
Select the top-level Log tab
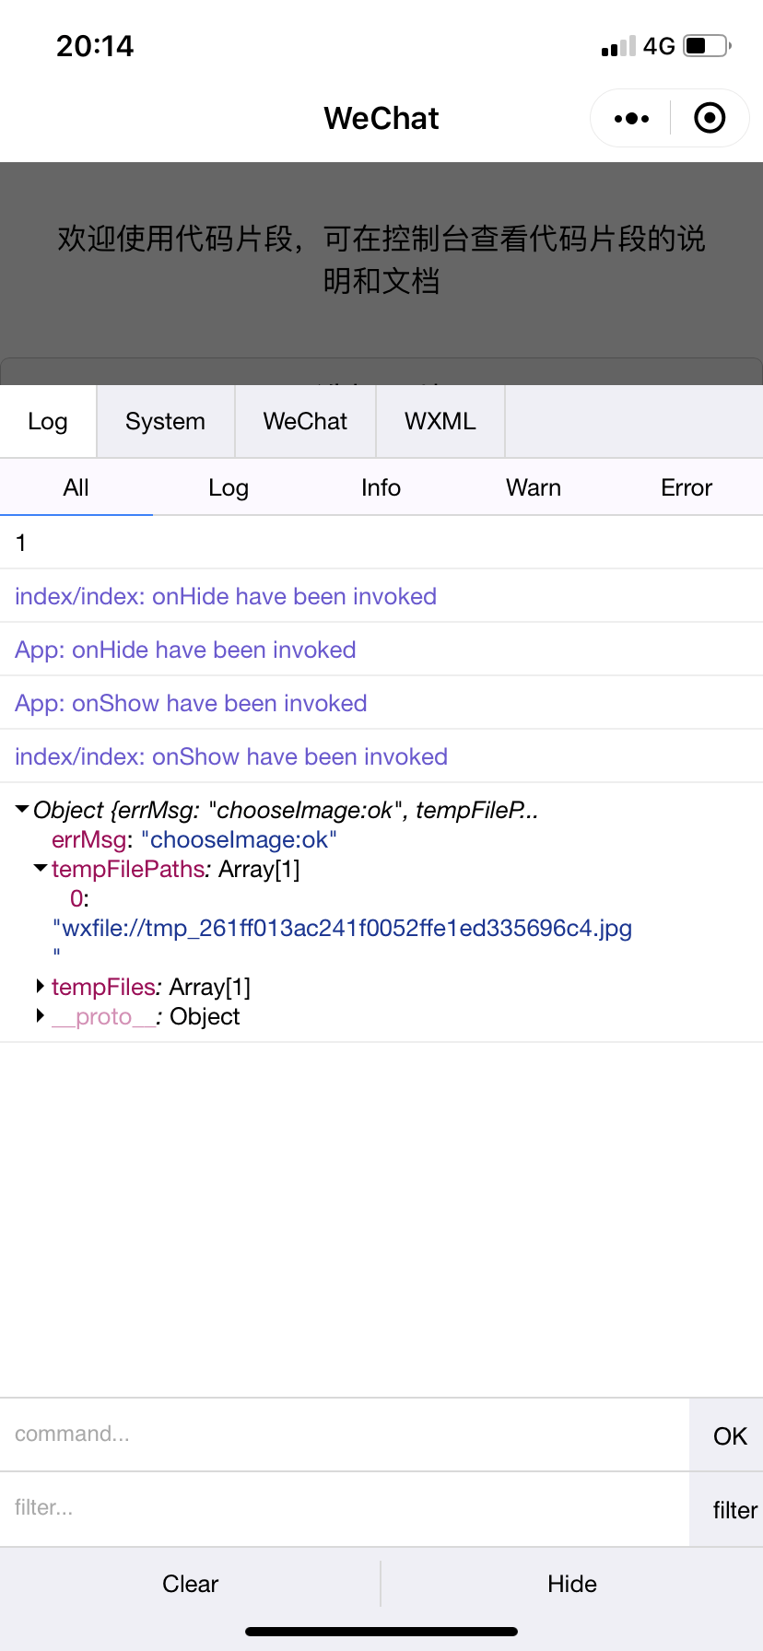click(48, 421)
